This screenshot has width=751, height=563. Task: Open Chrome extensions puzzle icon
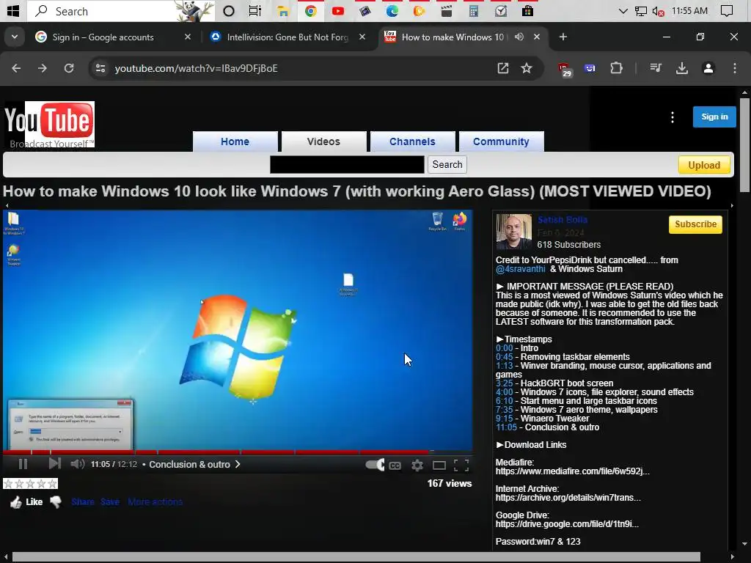coord(616,68)
